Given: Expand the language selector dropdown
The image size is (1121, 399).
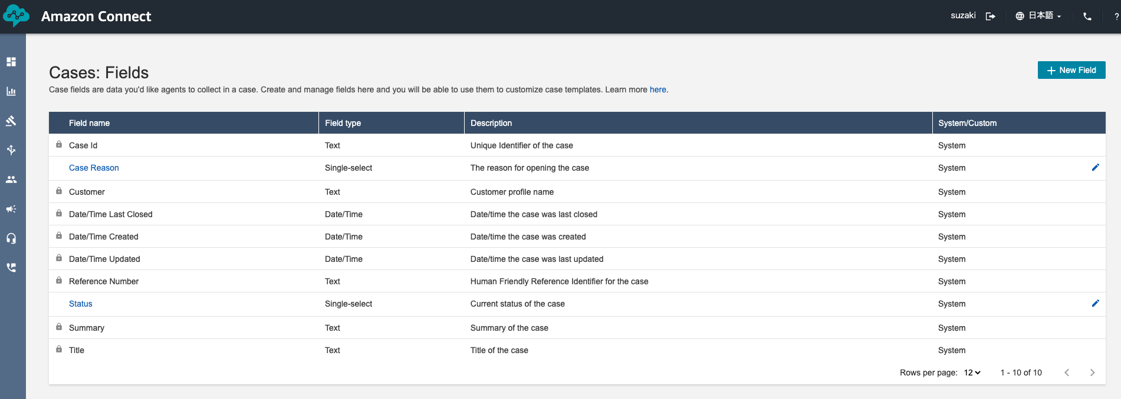Looking at the screenshot, I should [x=1040, y=16].
